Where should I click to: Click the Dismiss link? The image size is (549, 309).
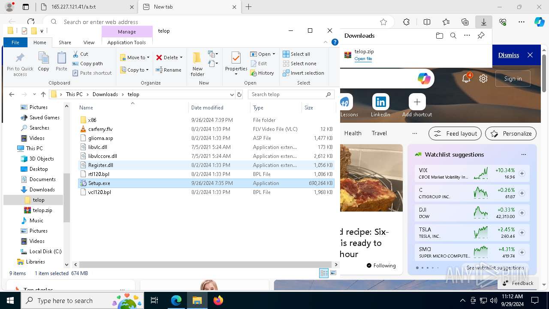(x=509, y=55)
